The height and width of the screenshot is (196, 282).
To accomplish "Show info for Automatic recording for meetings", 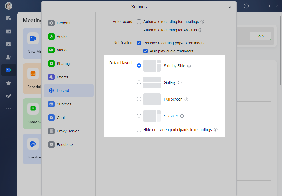I will tap(202, 22).
